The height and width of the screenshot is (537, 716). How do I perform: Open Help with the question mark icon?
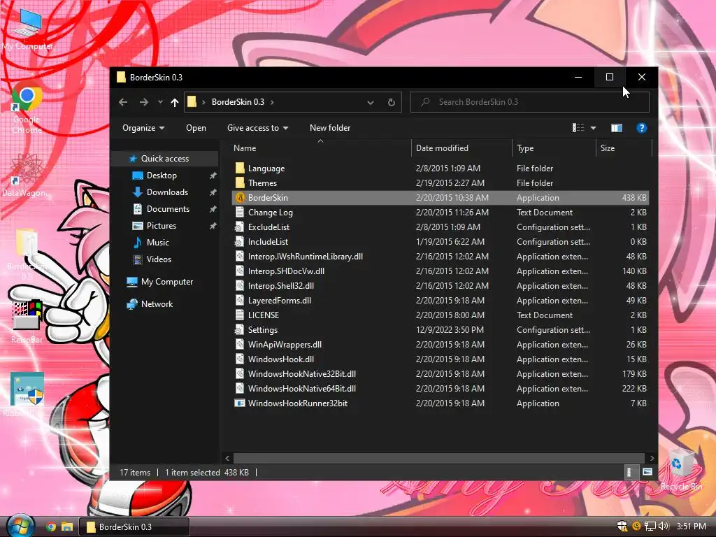[x=642, y=128]
